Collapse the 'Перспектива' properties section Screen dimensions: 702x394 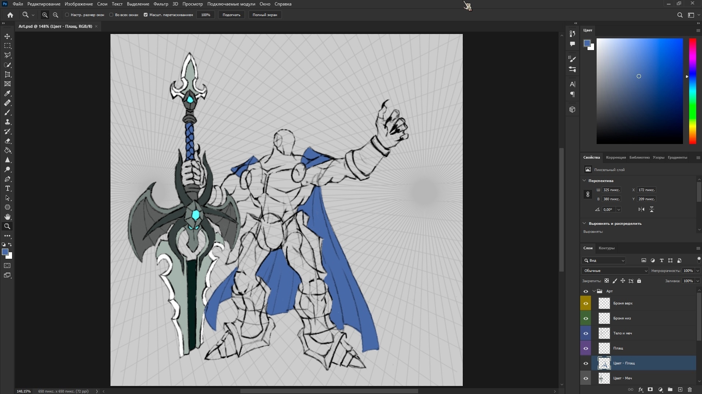click(584, 181)
